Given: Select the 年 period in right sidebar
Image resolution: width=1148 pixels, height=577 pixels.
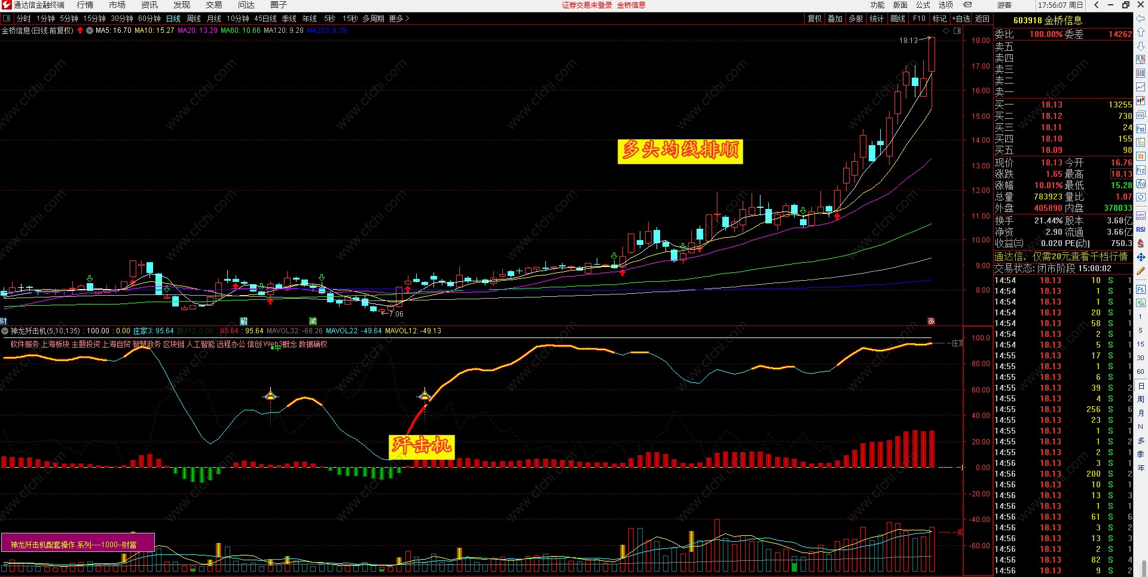Looking at the screenshot, I should click(x=1141, y=468).
